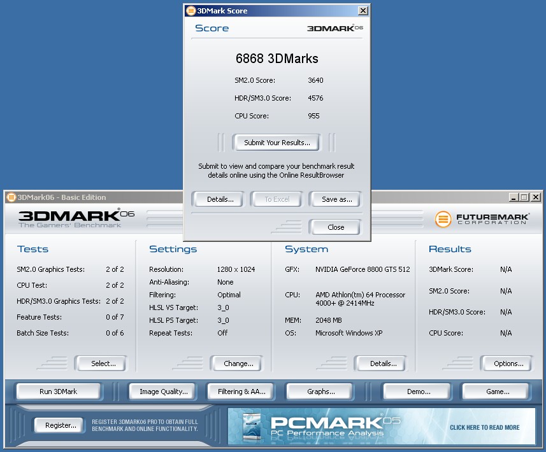Click the 'Results' section heading
Screen dimensions: 546x452
click(450, 249)
